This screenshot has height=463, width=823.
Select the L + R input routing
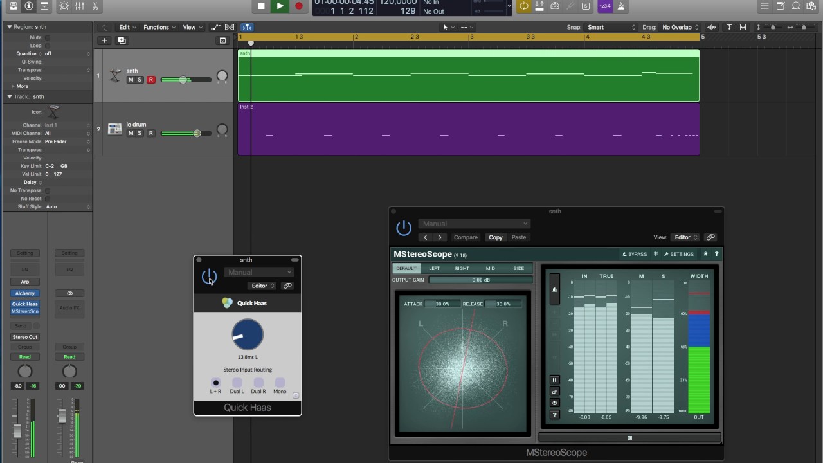pos(215,383)
